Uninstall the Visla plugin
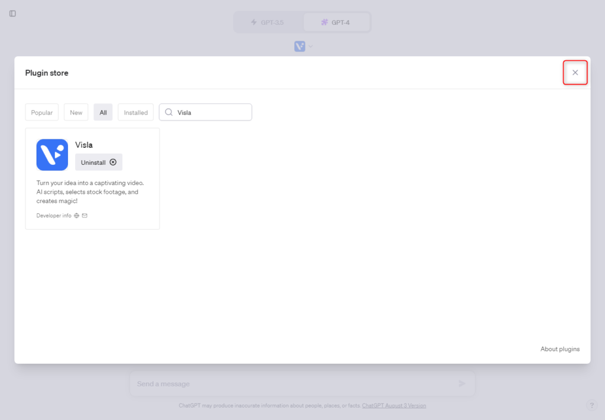 coord(98,162)
